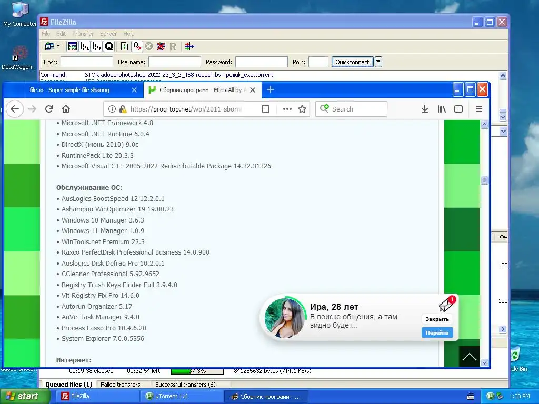Open directory comparison icon in FileZilla
Viewport: 539px width, 404px height.
[189, 46]
